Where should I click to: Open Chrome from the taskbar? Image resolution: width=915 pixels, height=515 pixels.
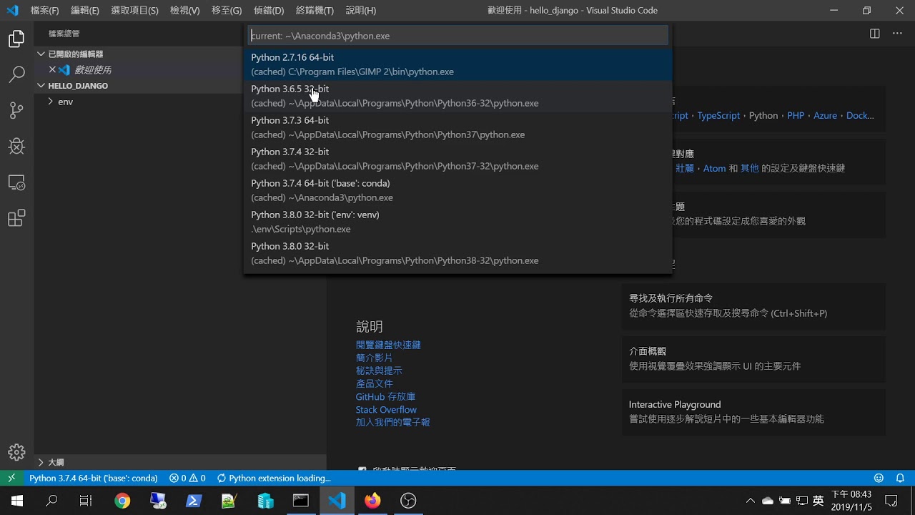tap(122, 501)
